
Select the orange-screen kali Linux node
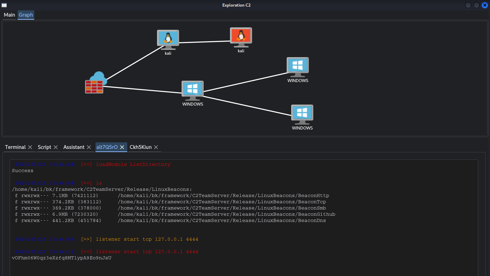[x=241, y=36]
